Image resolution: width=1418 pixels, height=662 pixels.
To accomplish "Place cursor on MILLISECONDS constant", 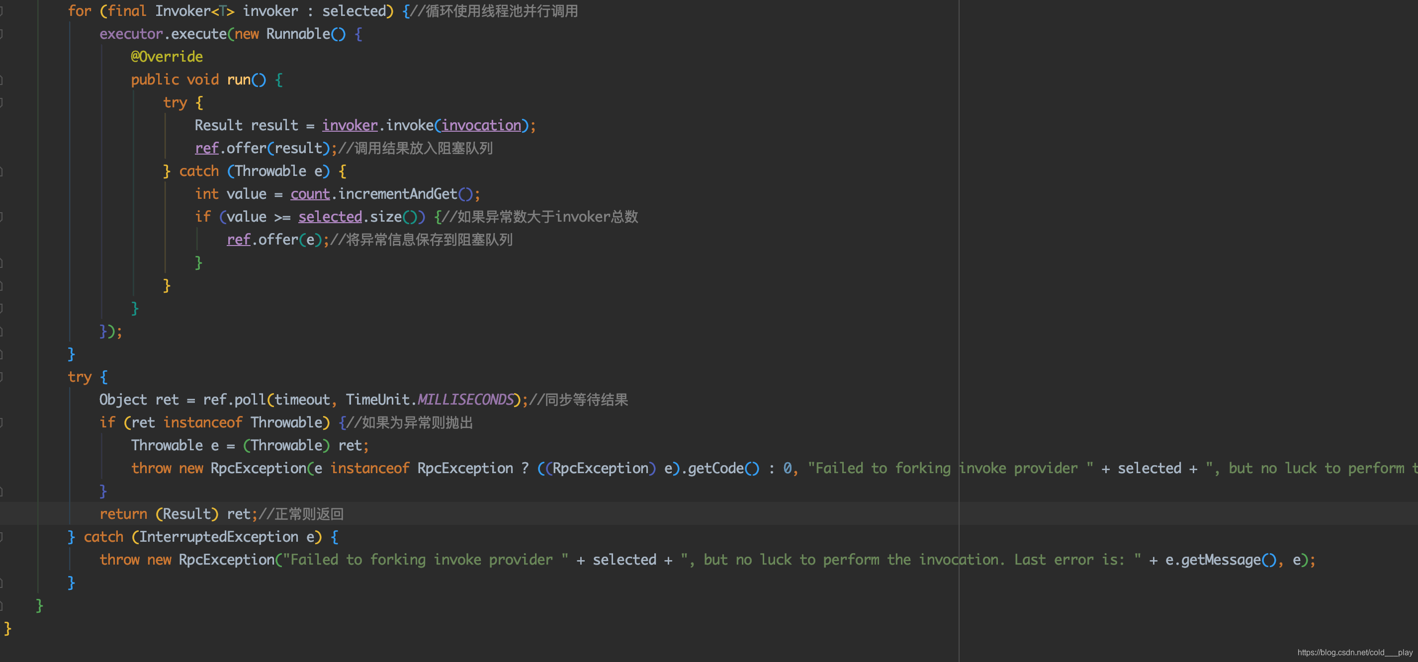I will 465,400.
